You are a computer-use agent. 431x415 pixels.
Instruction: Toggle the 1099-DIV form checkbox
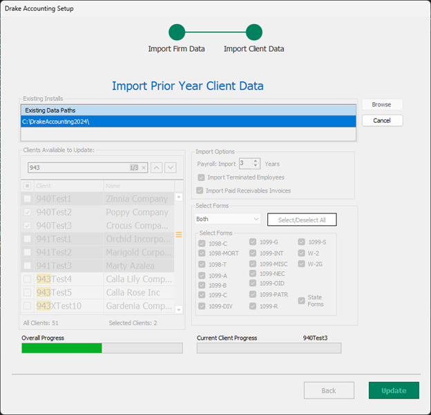202,306
